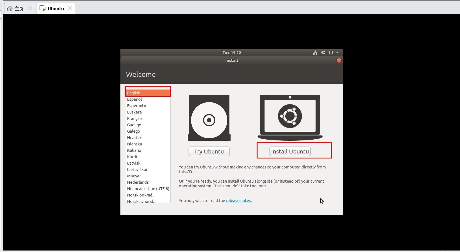Open the network status icon in top bar
Image resolution: width=460 pixels, height=252 pixels.
click(x=315, y=52)
